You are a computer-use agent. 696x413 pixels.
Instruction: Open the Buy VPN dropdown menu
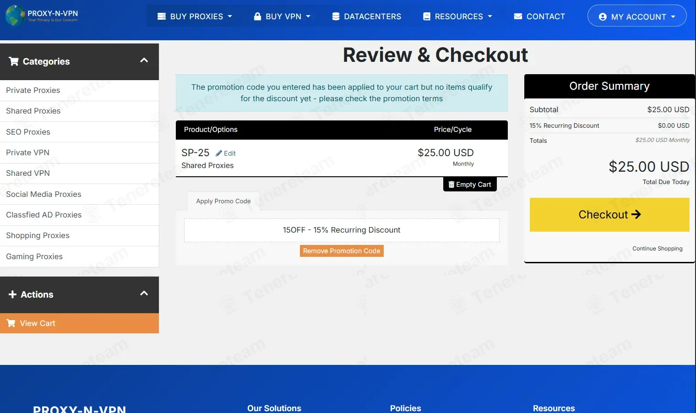pos(282,16)
